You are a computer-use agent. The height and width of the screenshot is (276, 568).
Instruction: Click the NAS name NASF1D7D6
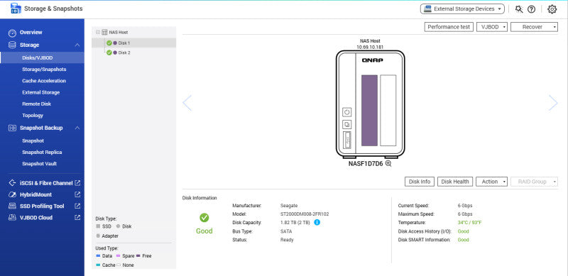(x=366, y=164)
